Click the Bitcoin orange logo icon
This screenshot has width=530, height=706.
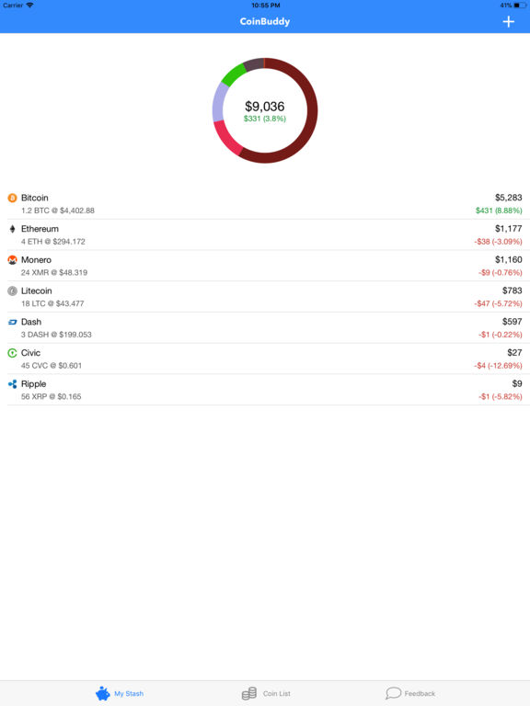[x=12, y=198]
